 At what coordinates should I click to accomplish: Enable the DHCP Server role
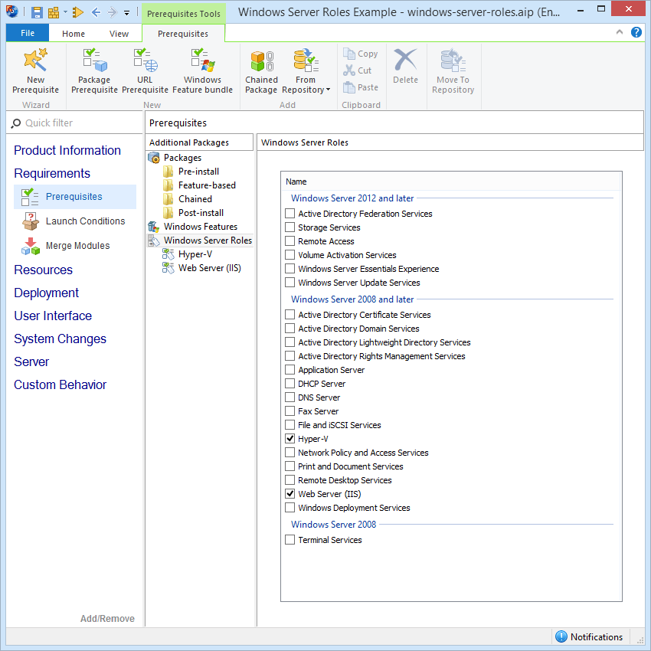point(290,383)
